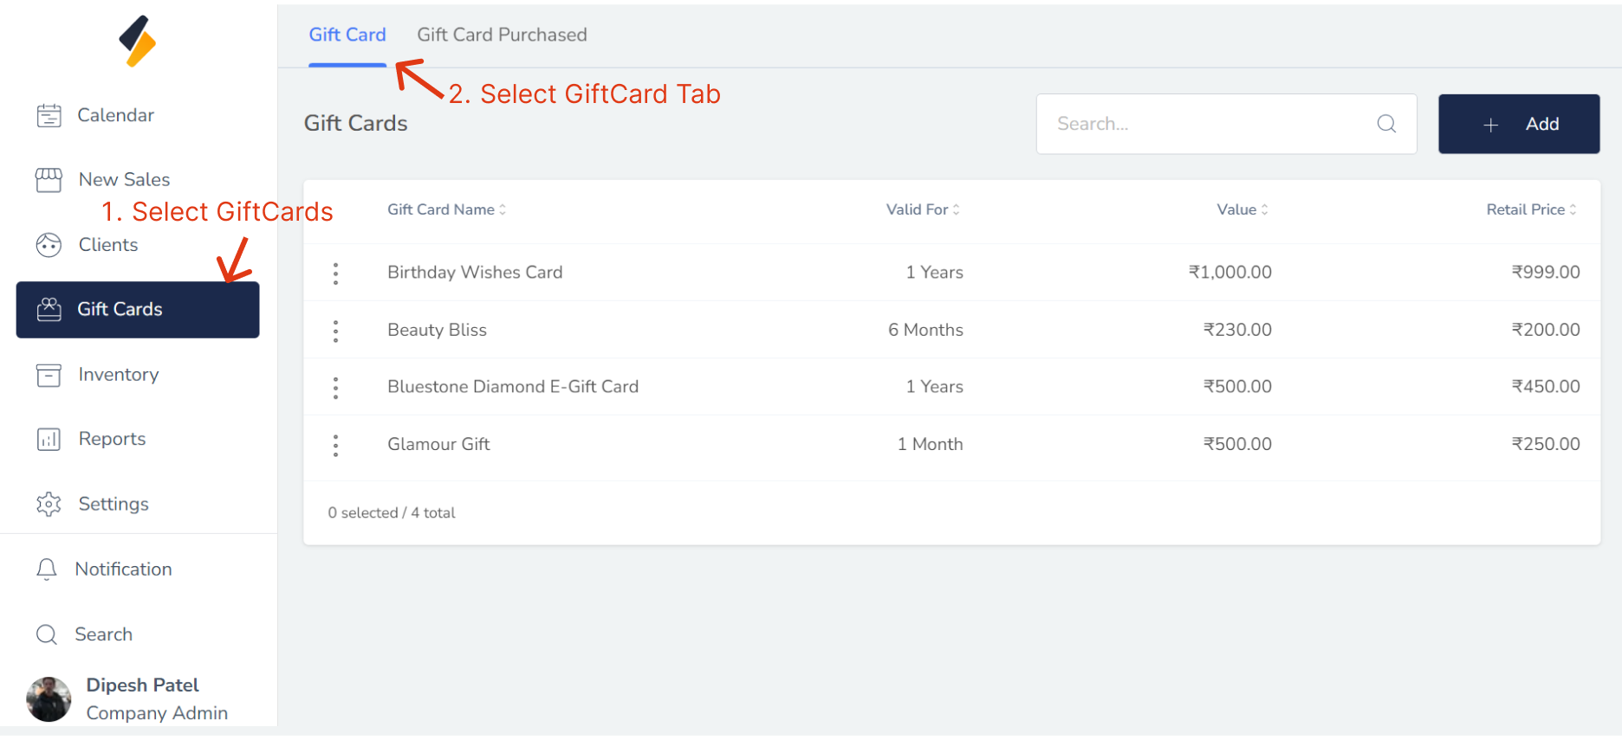Screen dimensions: 1622x740
Task: Click the New Sales storefront icon
Action: click(x=49, y=180)
